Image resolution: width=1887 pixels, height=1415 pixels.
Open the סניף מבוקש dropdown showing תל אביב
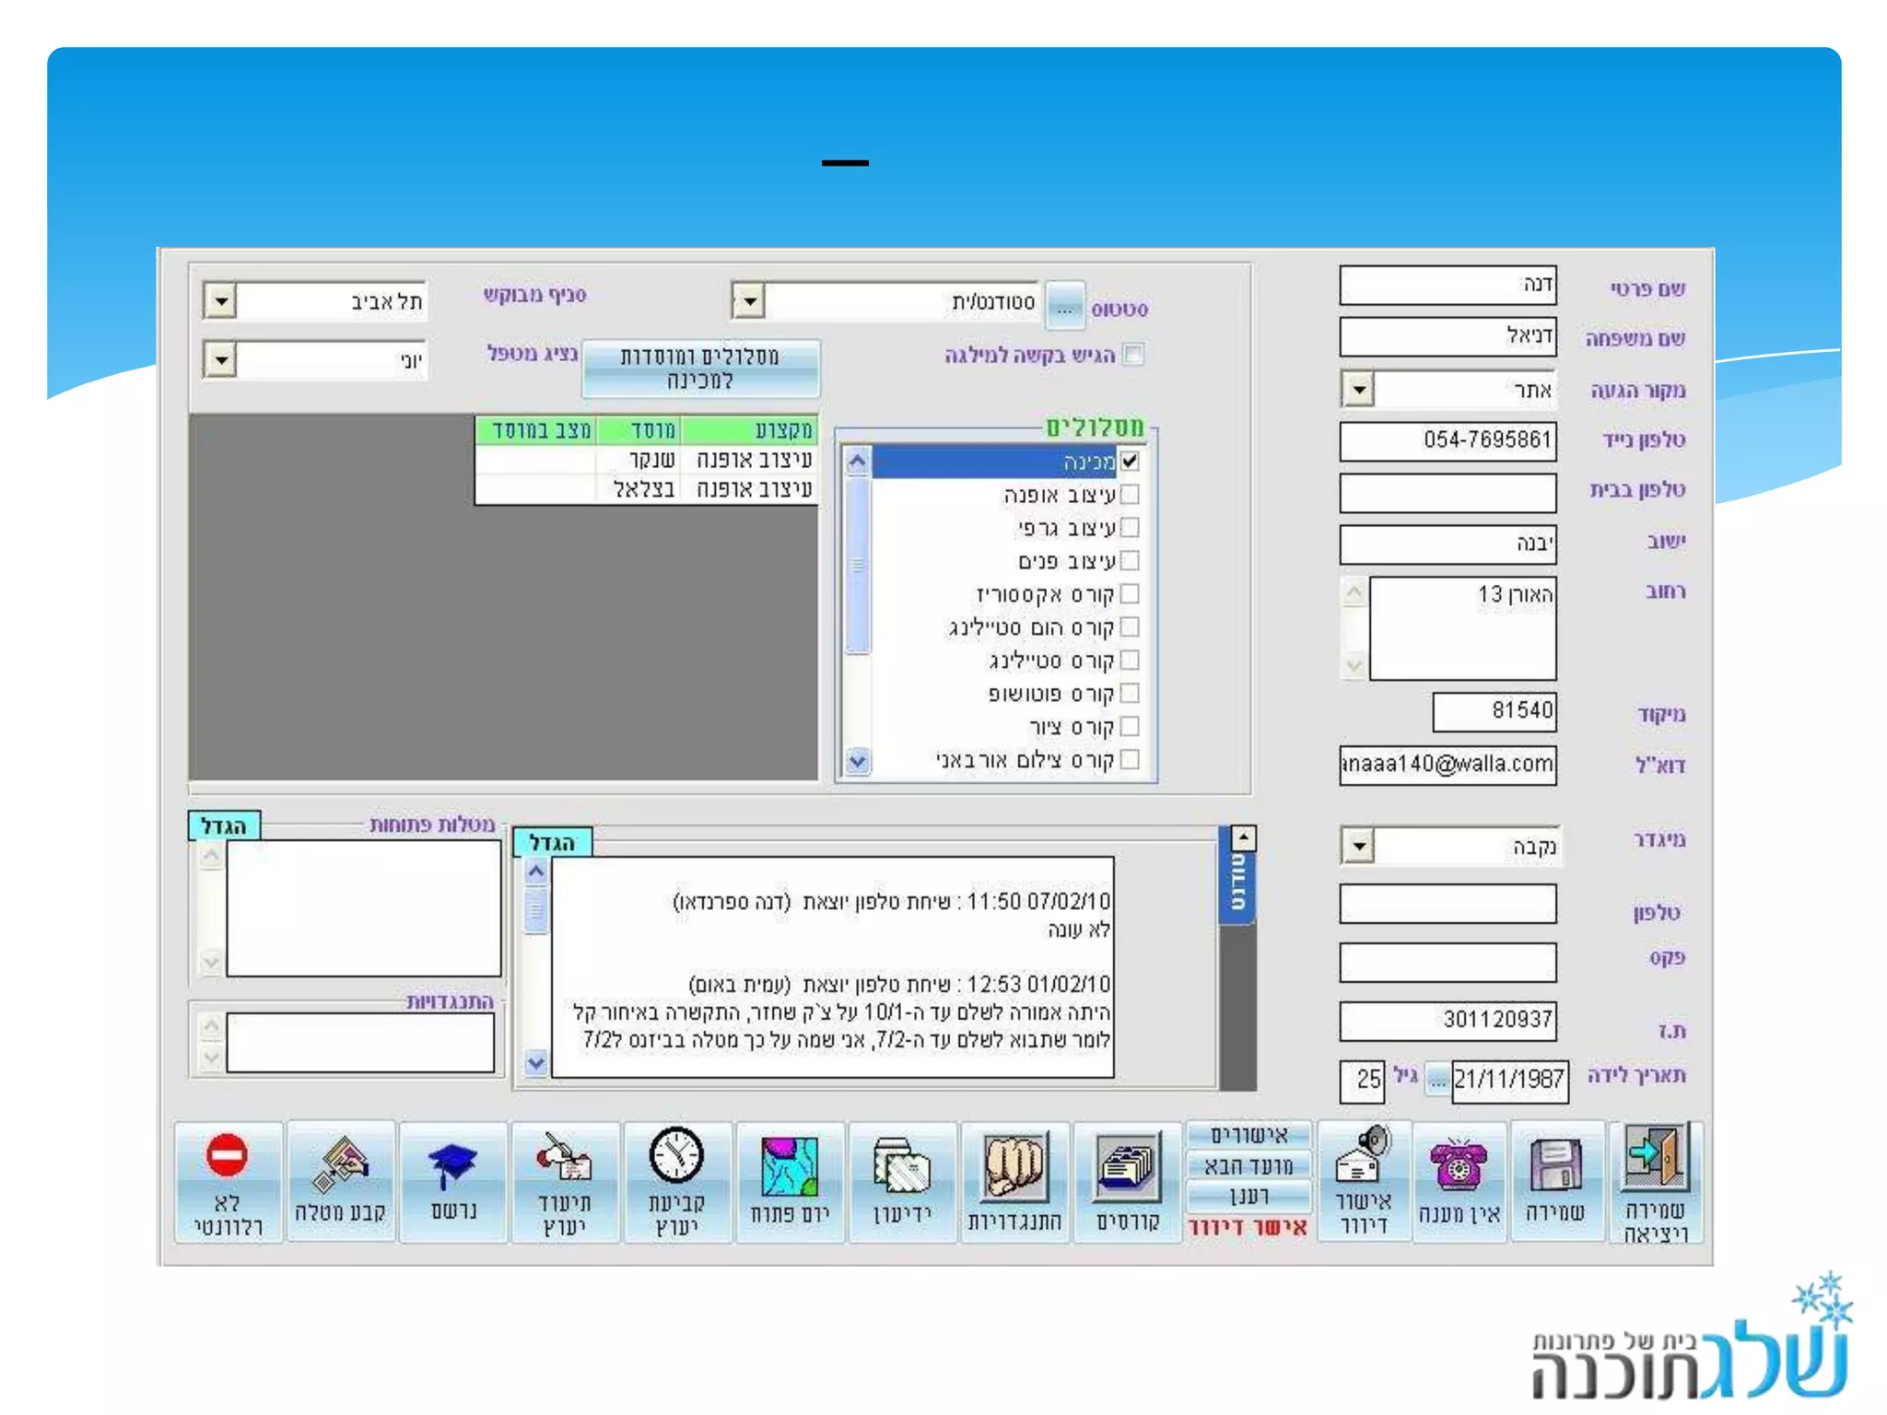(220, 301)
